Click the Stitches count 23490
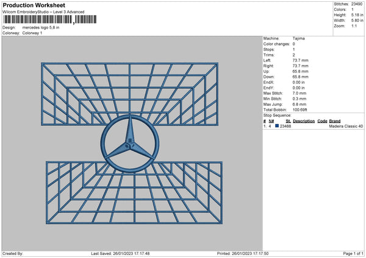Screen dimensions: 366x258 pos(357,4)
